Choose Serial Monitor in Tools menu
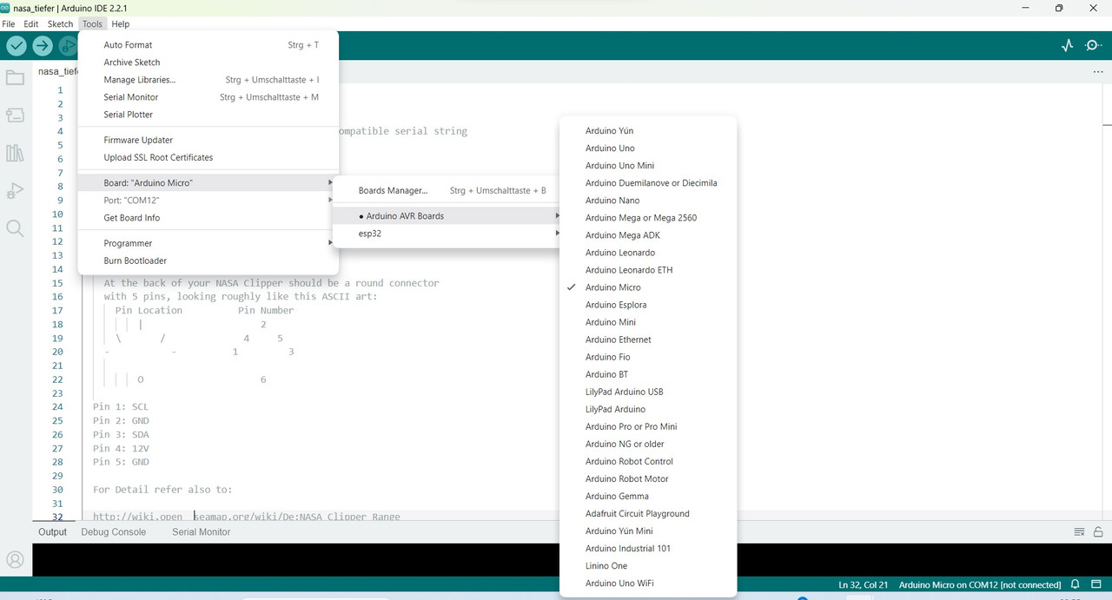1112x600 pixels. click(x=208, y=97)
